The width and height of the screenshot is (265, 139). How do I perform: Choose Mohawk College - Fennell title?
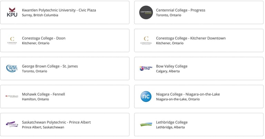[x=43, y=94]
